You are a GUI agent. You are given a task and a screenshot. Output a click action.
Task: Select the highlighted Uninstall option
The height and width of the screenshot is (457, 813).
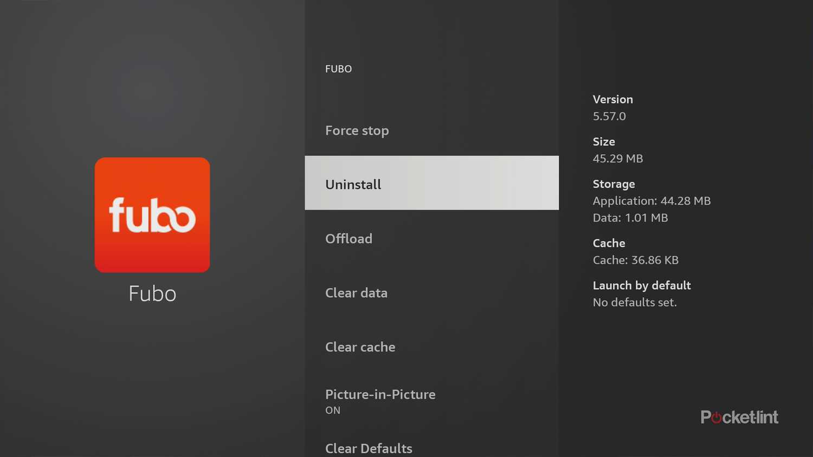point(431,183)
